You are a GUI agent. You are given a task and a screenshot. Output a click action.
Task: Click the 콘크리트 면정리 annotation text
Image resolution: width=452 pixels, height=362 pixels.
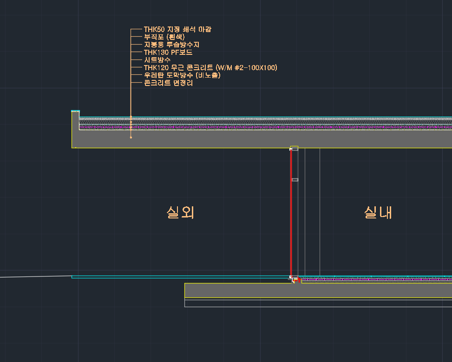[168, 83]
